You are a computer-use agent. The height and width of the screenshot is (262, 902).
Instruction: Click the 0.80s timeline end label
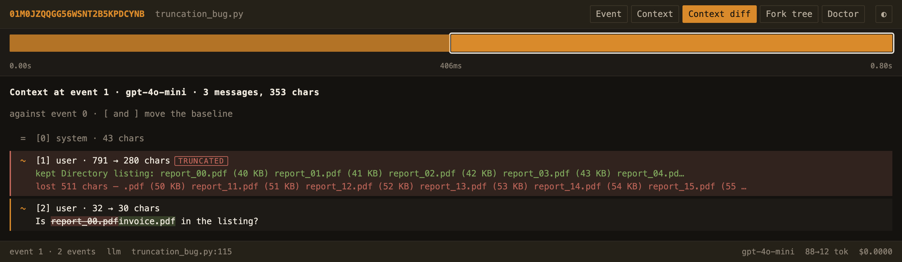pos(881,66)
